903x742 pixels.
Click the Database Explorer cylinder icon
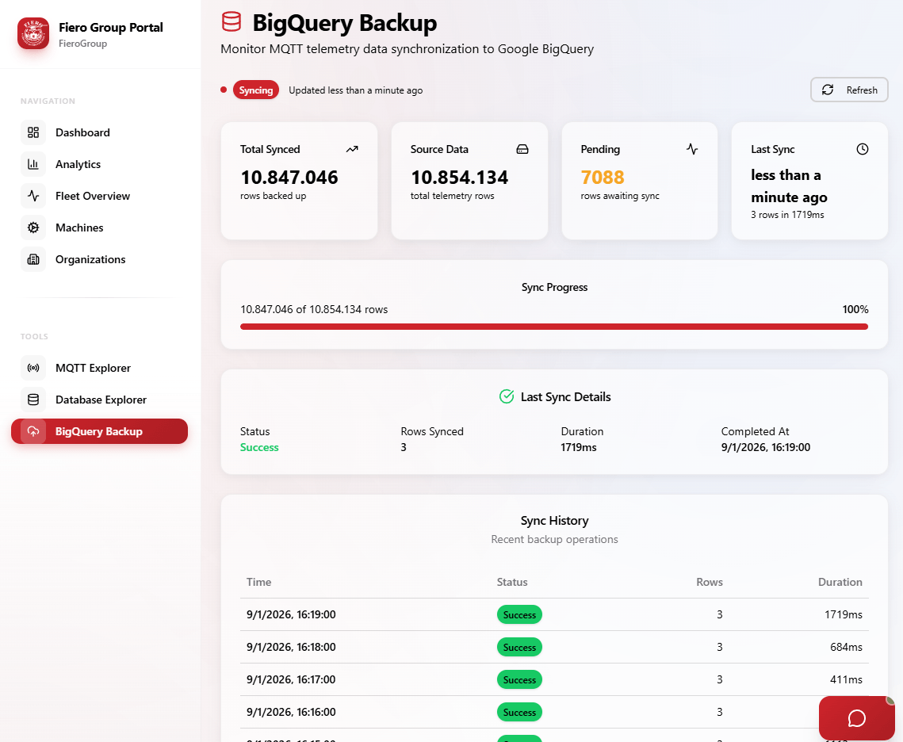click(x=33, y=400)
